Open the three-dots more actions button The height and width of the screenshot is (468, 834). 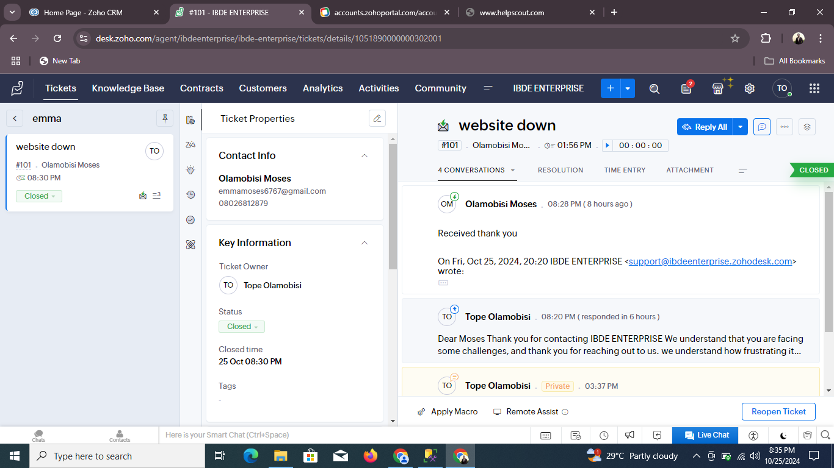tap(785, 127)
